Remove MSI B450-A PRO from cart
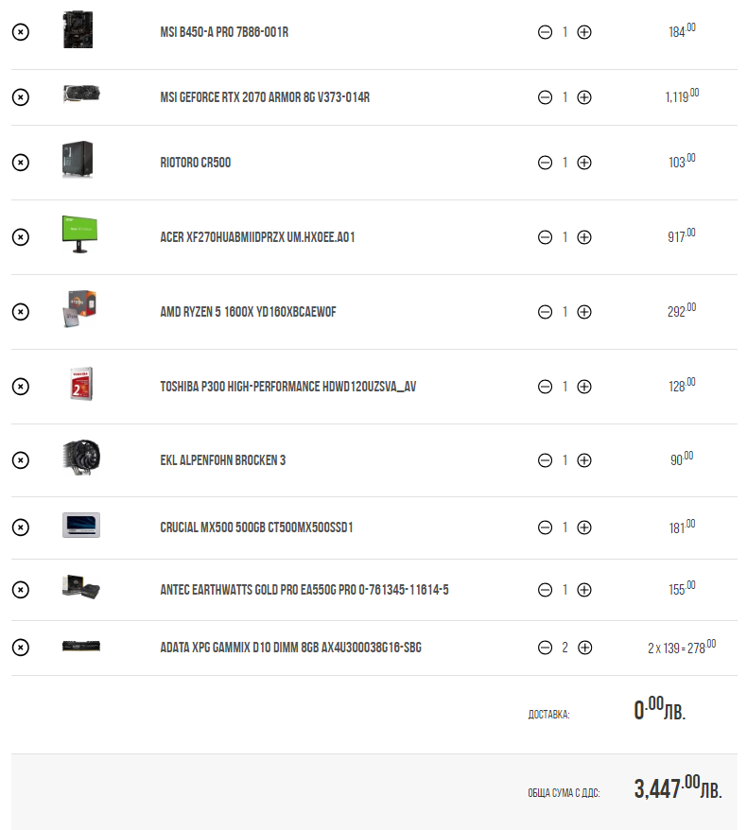This screenshot has height=830, width=747. (21, 32)
